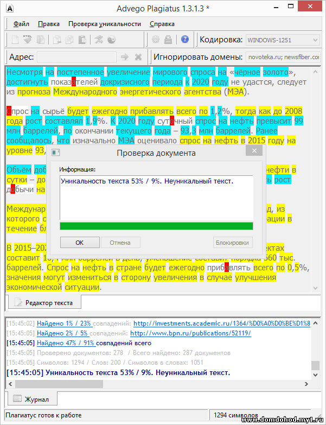The image size is (326, 425).
Task: Click the application icon in title bar
Action: tap(10, 9)
